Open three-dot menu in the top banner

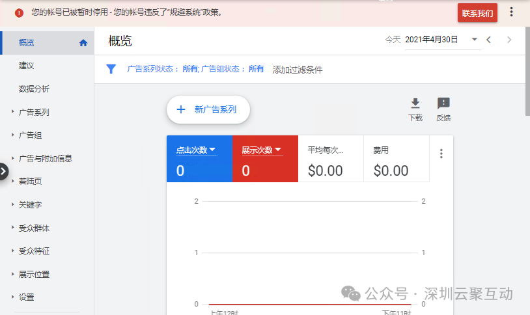tap(511, 12)
